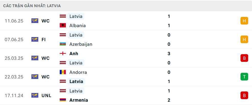
Task: Click the Azerbaijan flag icon
Action: (x=63, y=44)
